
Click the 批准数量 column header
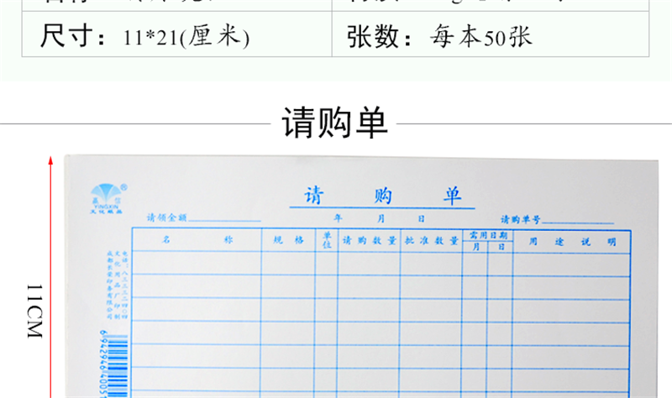[431, 241]
